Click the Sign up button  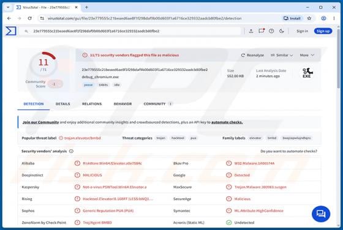coord(323,31)
